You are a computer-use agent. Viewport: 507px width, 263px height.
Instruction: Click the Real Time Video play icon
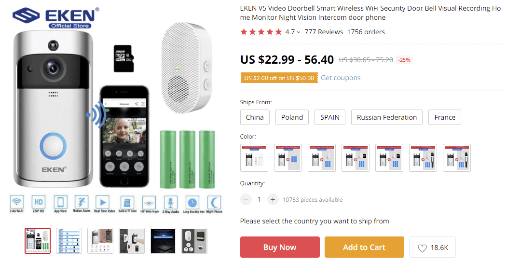pyautogui.click(x=102, y=202)
